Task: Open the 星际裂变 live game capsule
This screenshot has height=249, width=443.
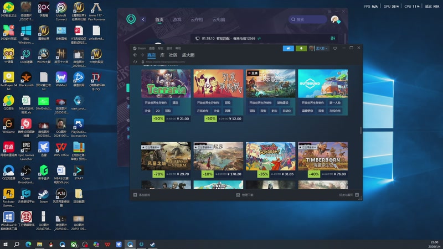Action: coord(270,84)
